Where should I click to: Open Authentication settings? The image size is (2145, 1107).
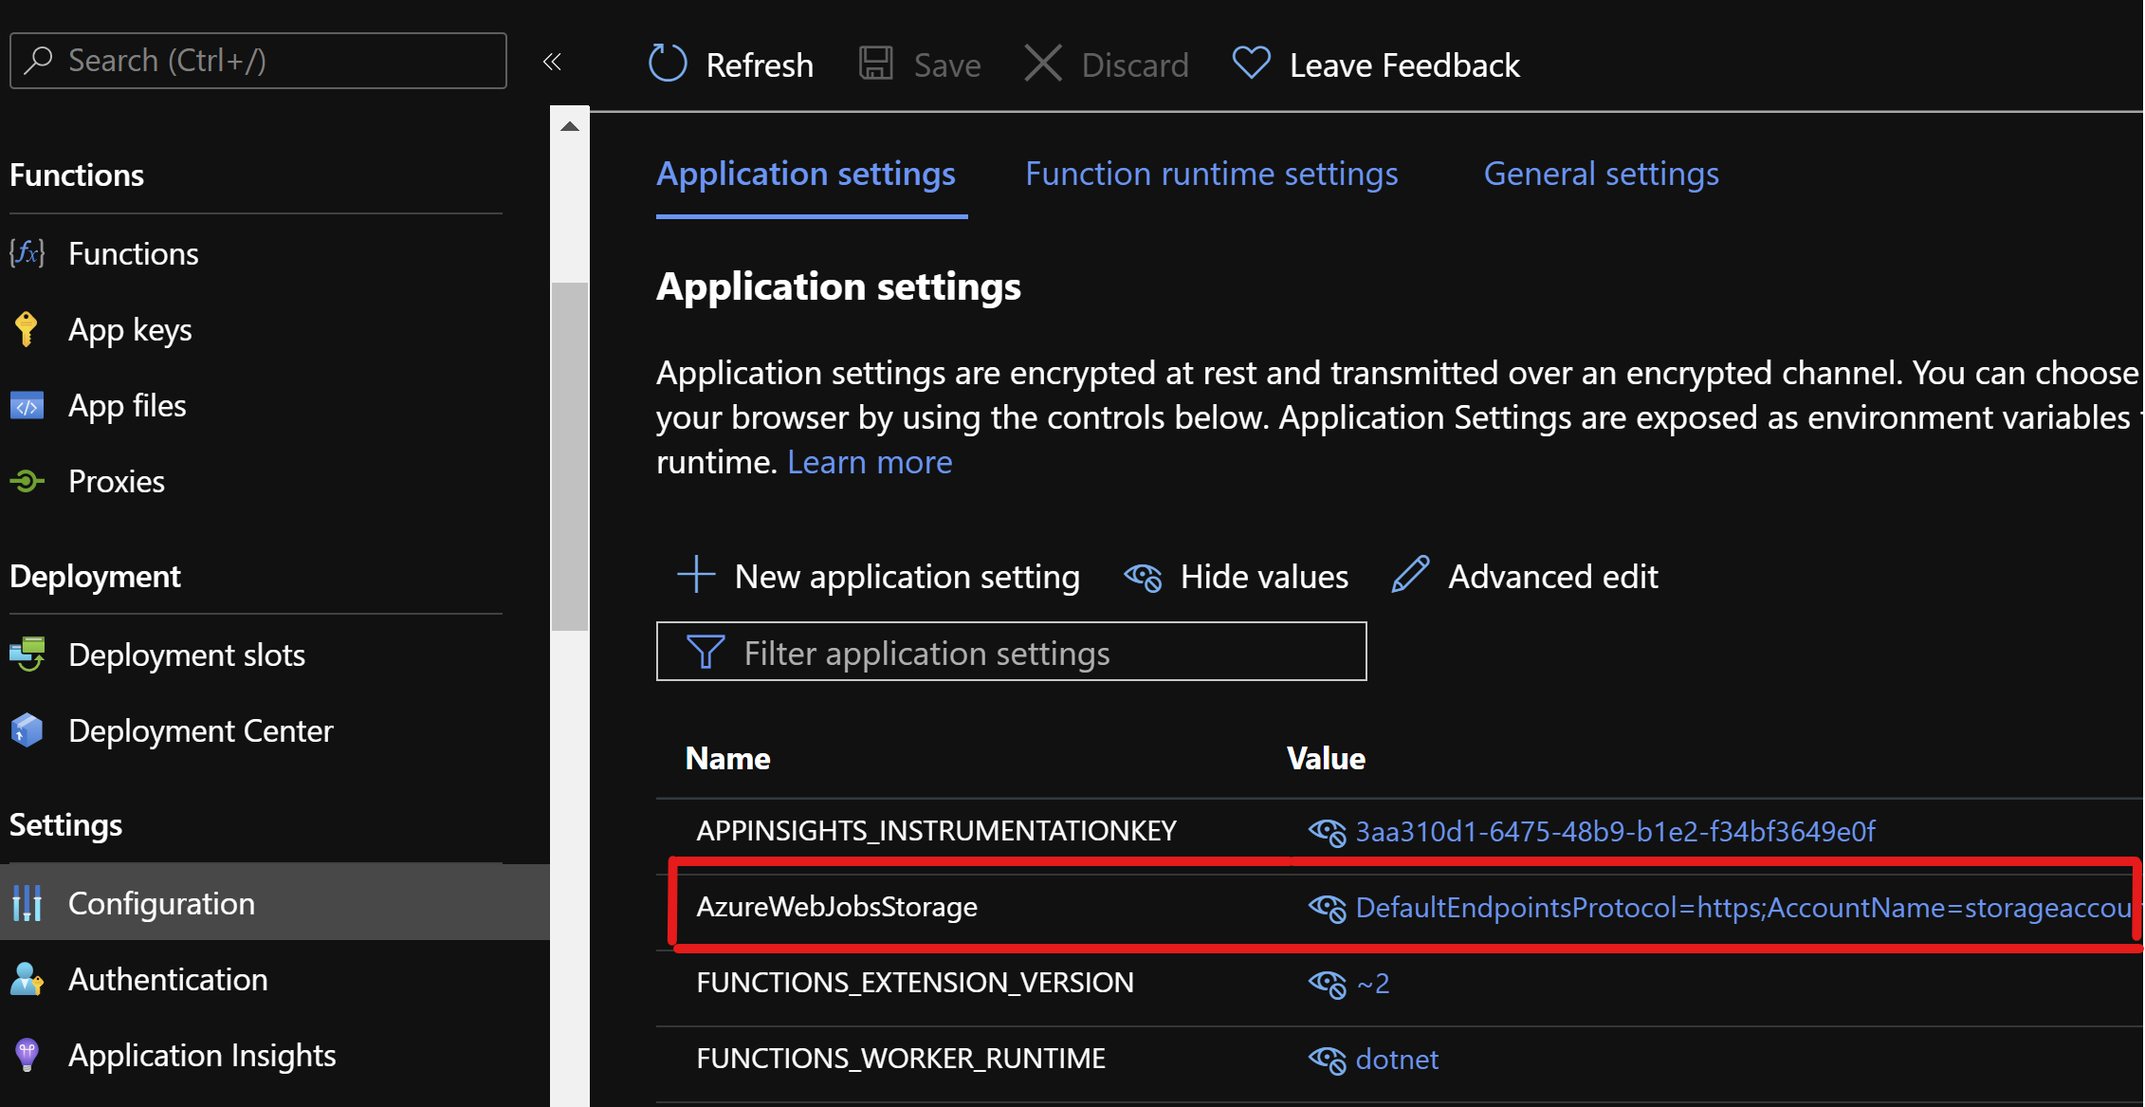coord(168,979)
